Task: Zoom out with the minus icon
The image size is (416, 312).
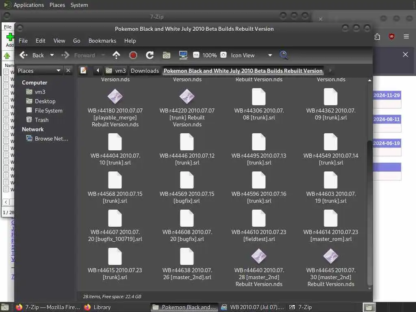Action: tap(196, 55)
